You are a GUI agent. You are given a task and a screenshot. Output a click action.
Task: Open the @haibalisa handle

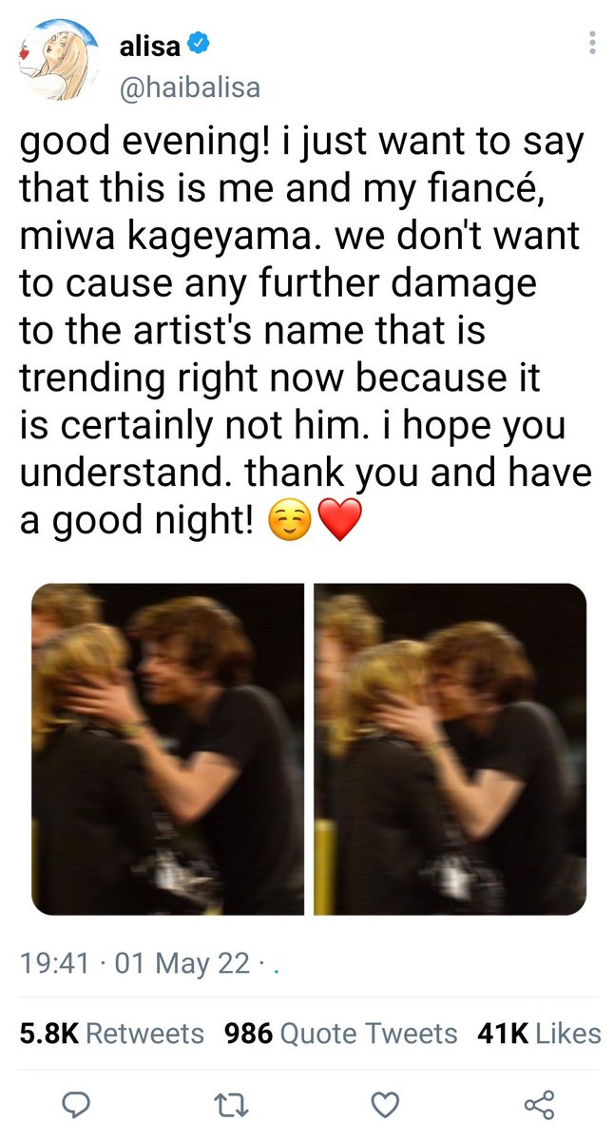point(189,87)
